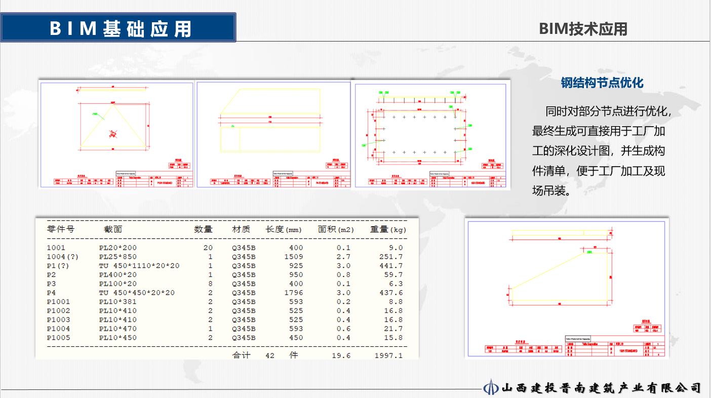
Task: Click the 材质 column header
Action: (x=241, y=229)
